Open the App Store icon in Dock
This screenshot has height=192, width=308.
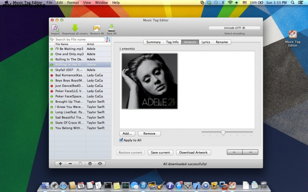pyautogui.click(x=179, y=185)
